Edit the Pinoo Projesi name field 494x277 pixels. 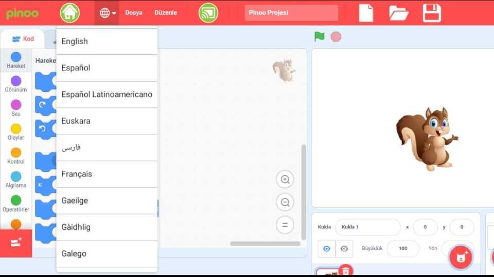pos(291,13)
